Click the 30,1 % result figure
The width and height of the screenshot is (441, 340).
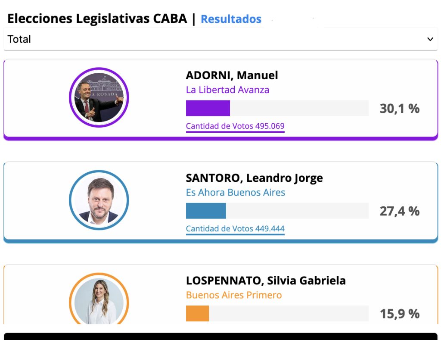(399, 109)
